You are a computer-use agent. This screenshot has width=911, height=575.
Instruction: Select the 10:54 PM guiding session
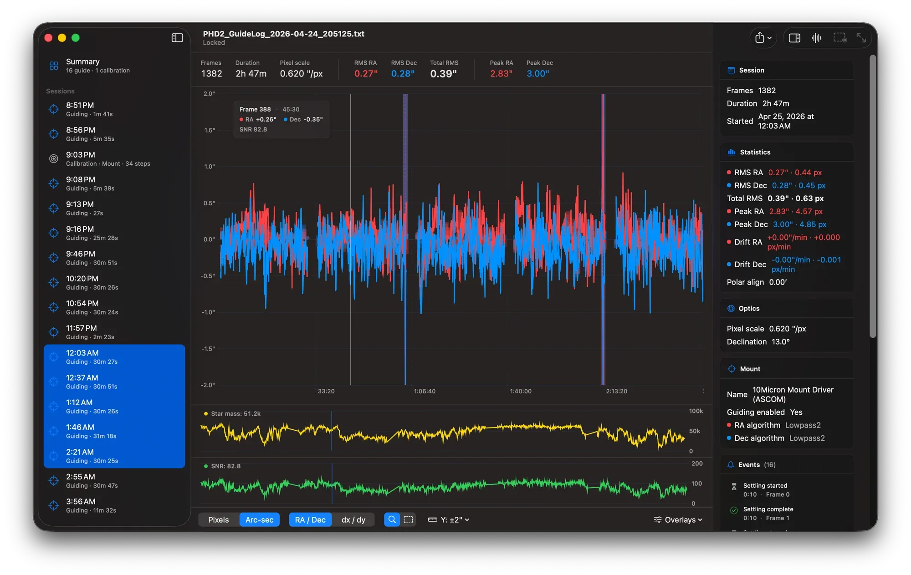[114, 307]
